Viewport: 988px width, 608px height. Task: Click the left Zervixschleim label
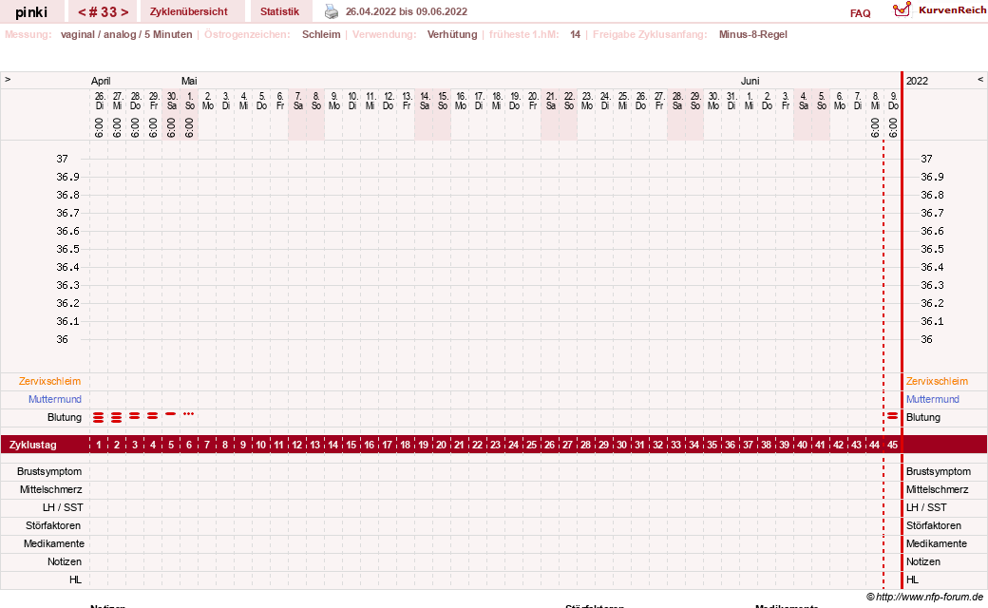[x=49, y=381]
